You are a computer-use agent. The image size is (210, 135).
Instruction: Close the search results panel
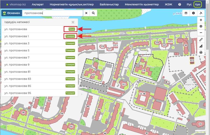73,22
